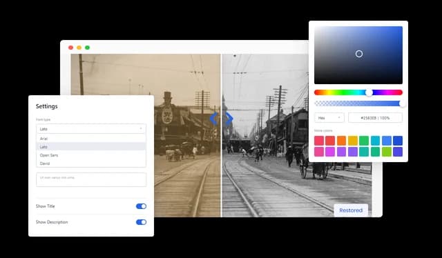
Task: Open the font type dropdown showing Lato
Action: click(91, 129)
